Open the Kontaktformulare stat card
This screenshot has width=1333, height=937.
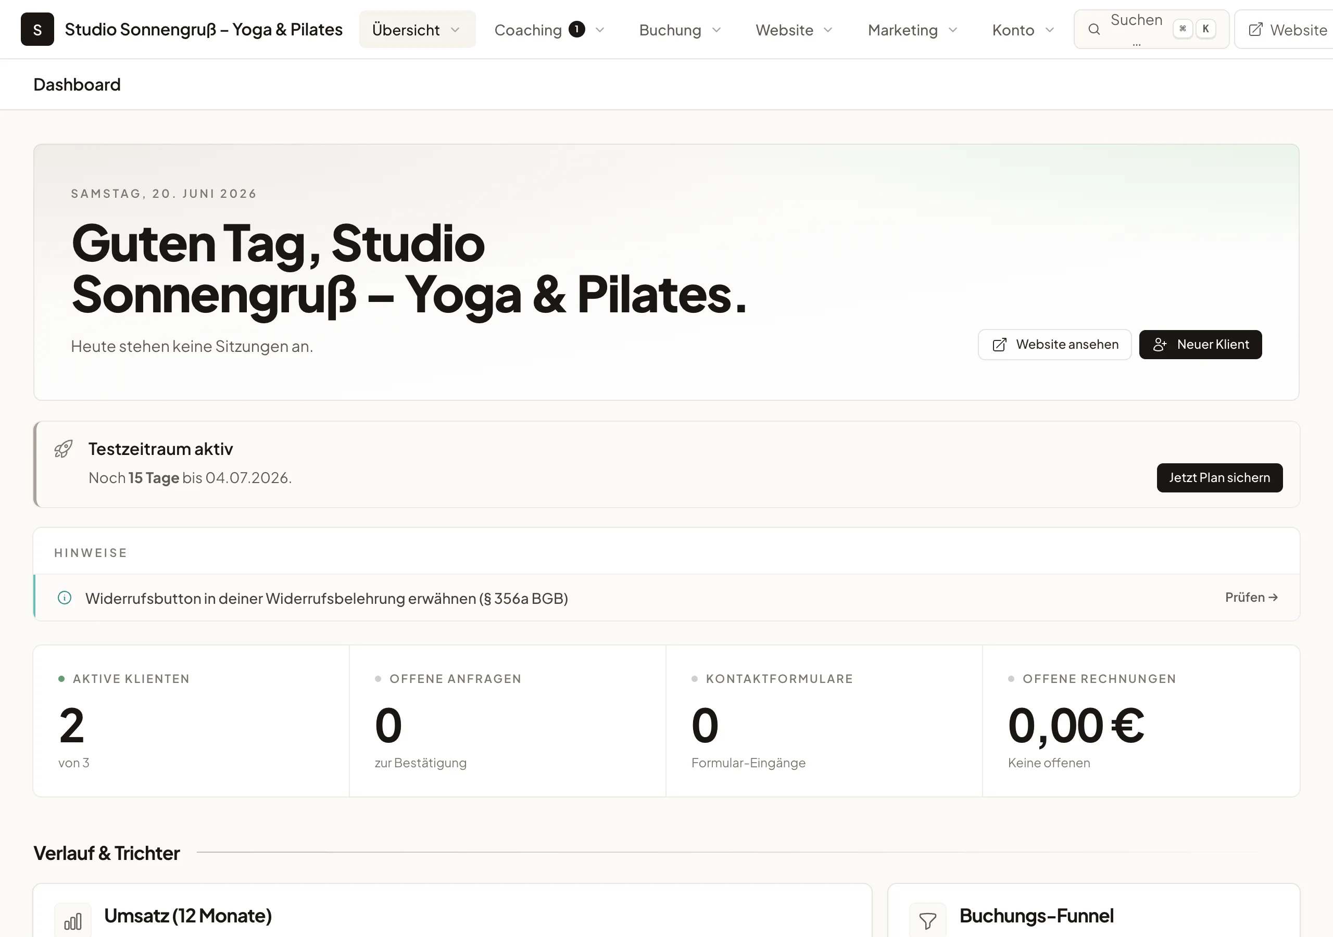824,721
